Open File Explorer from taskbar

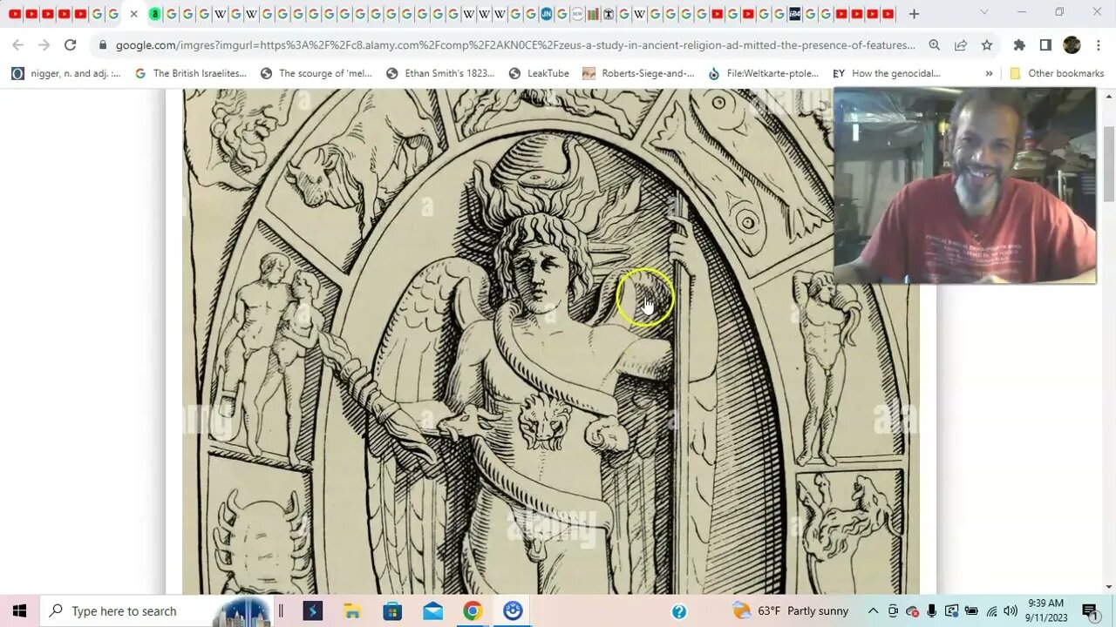click(352, 610)
